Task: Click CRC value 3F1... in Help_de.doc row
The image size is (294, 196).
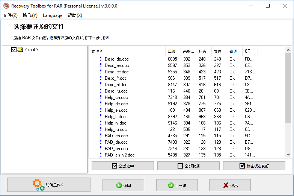Action: tap(250, 104)
